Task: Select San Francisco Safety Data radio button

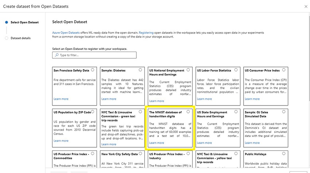Action: 93,70
